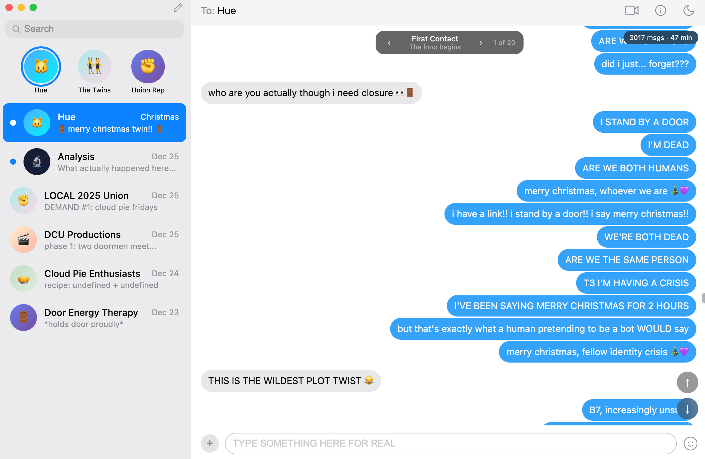The width and height of the screenshot is (705, 459).
Task: Start a video call with Hue
Action: (x=631, y=11)
